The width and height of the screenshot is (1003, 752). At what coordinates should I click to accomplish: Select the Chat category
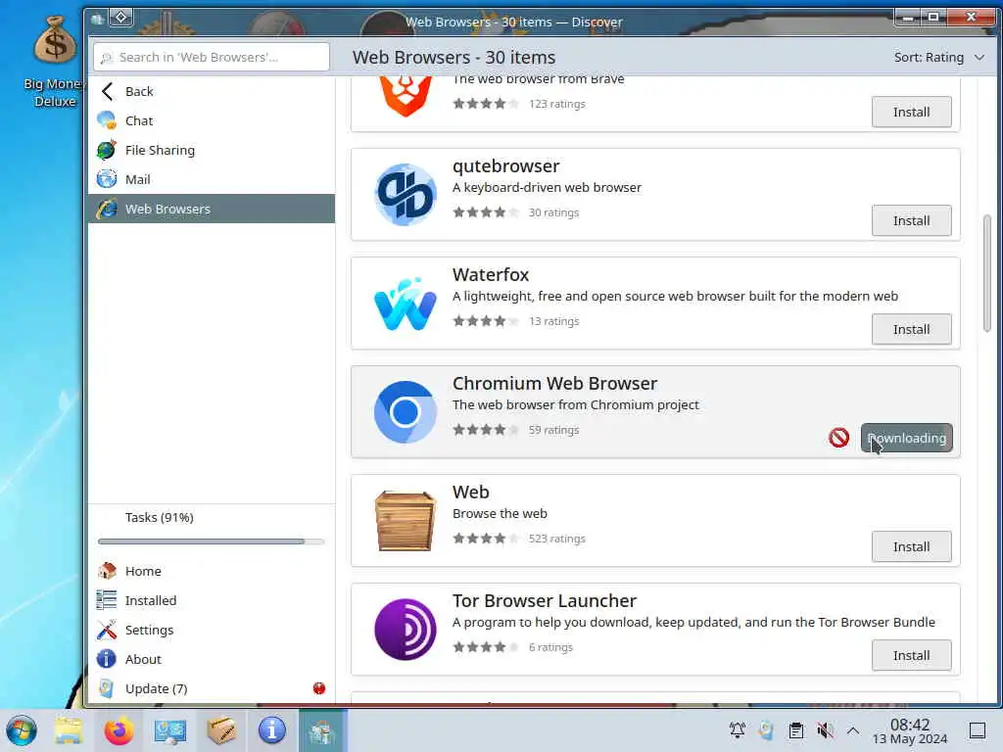212,120
